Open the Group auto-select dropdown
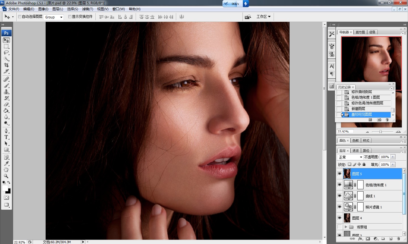This screenshot has width=408, height=244. 54,17
